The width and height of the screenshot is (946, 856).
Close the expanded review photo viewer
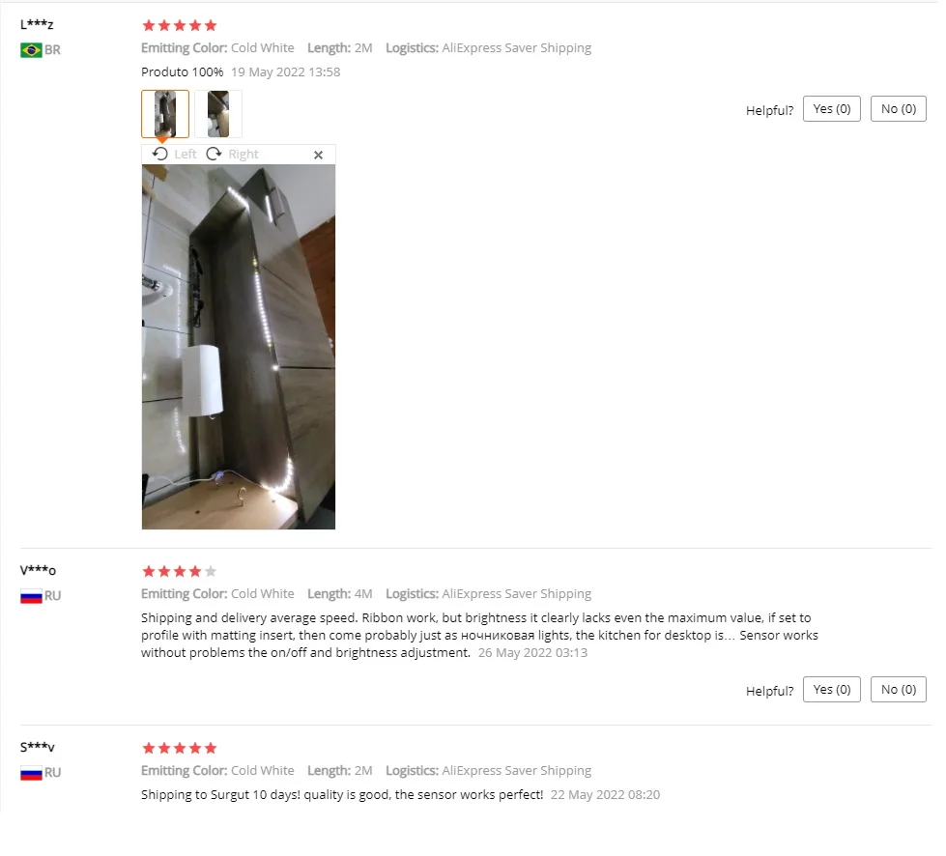319,155
